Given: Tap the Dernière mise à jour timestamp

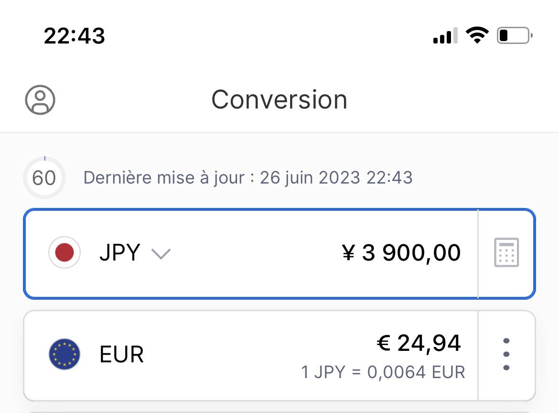Looking at the screenshot, I should 248,178.
